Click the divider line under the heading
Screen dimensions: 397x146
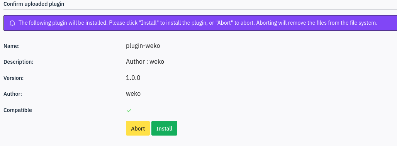[200, 9]
